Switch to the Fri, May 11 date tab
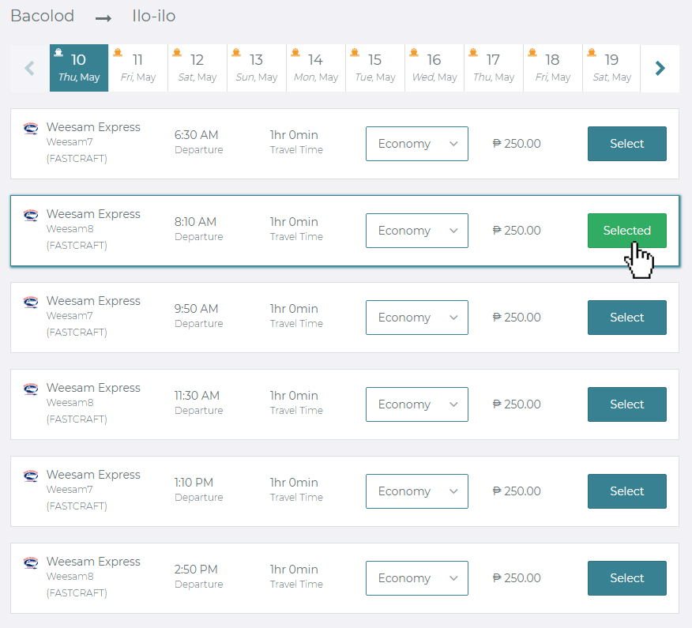Image resolution: width=692 pixels, height=628 pixels. tap(138, 68)
